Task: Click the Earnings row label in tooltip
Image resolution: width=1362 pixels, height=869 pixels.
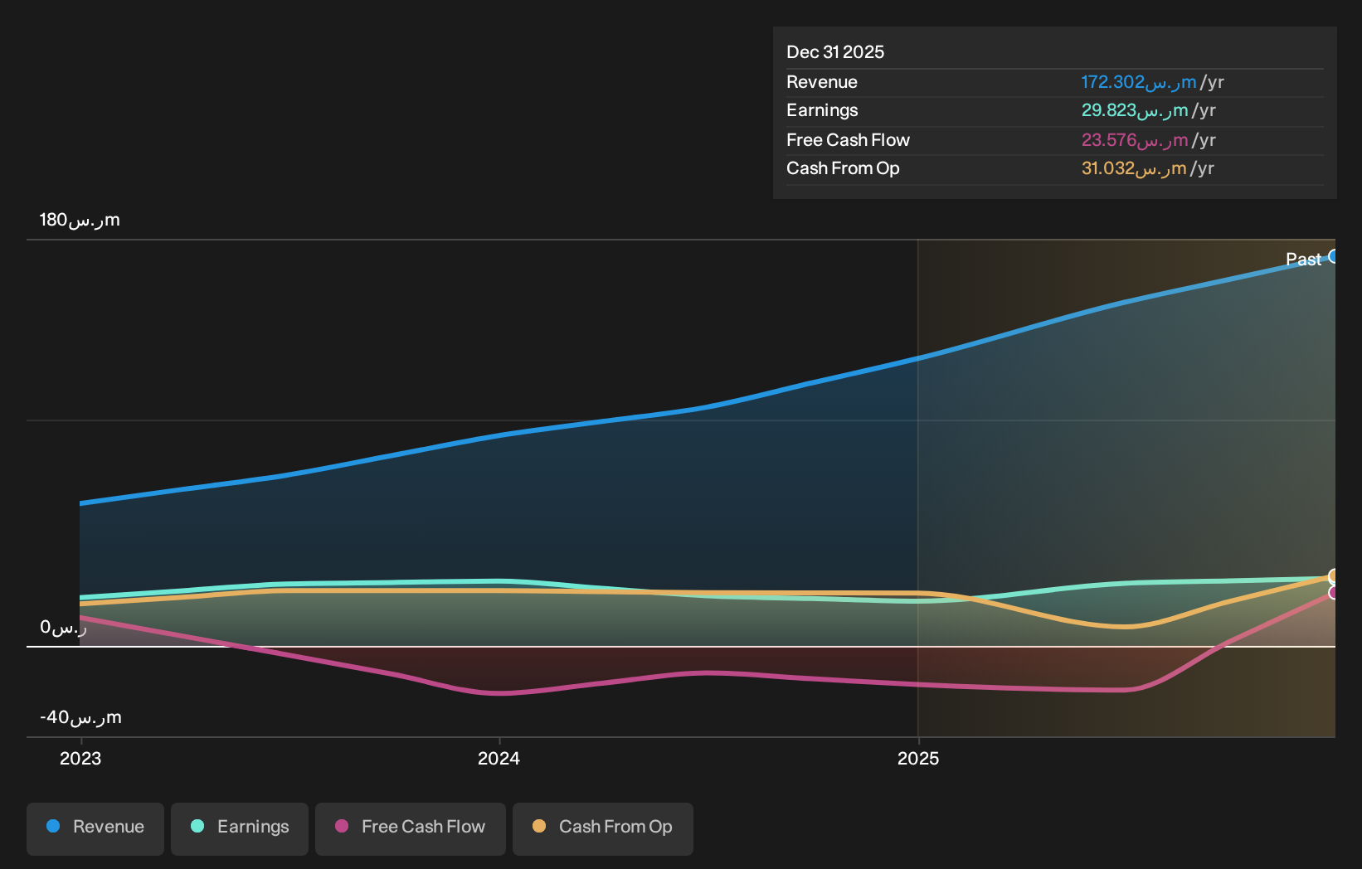Action: pos(822,110)
